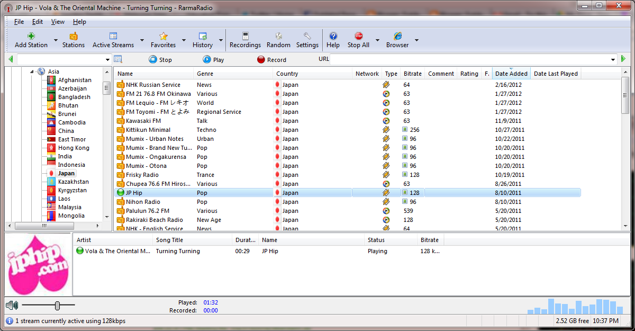635x331 pixels.
Task: Pick a Random station dice icon
Action: (x=278, y=36)
